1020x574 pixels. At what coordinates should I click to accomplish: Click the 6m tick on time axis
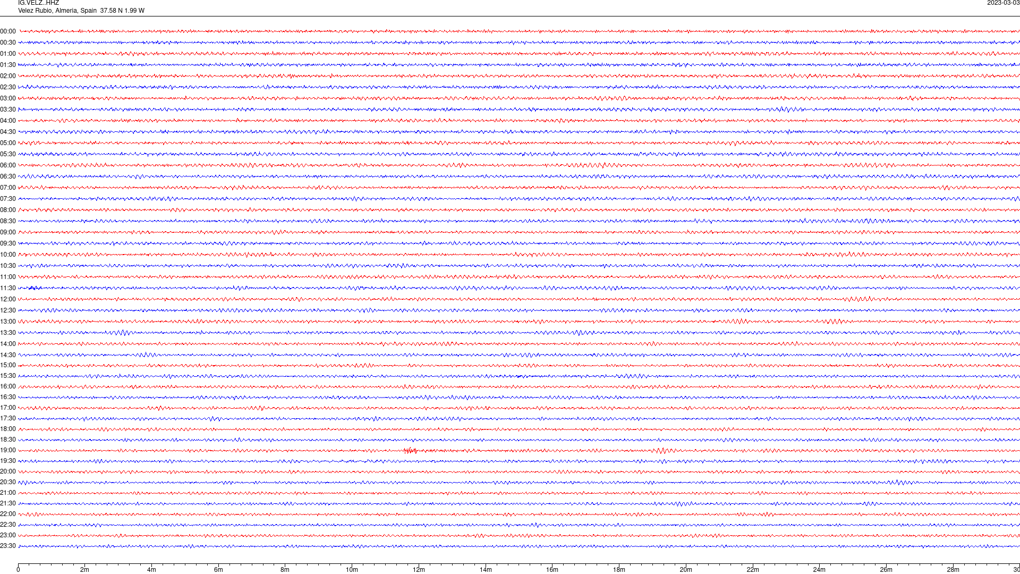pos(218,570)
